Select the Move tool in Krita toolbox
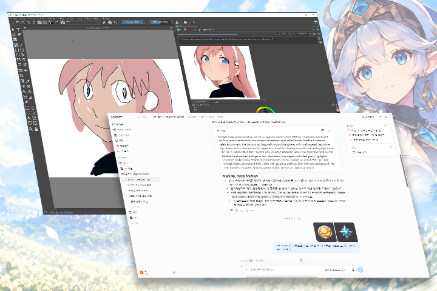 click(25, 71)
